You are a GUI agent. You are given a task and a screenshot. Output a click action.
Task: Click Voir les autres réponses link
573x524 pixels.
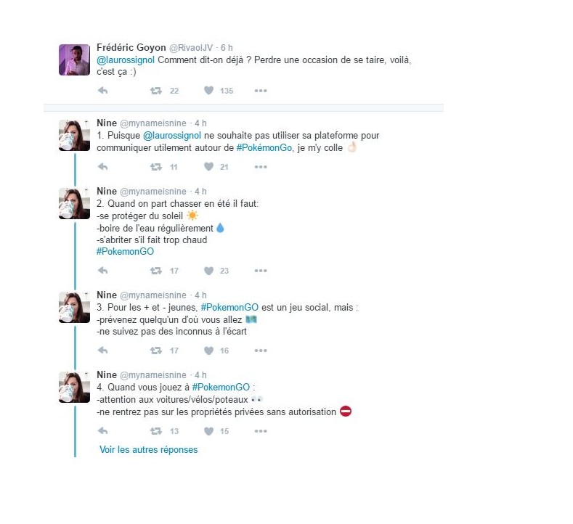point(148,449)
